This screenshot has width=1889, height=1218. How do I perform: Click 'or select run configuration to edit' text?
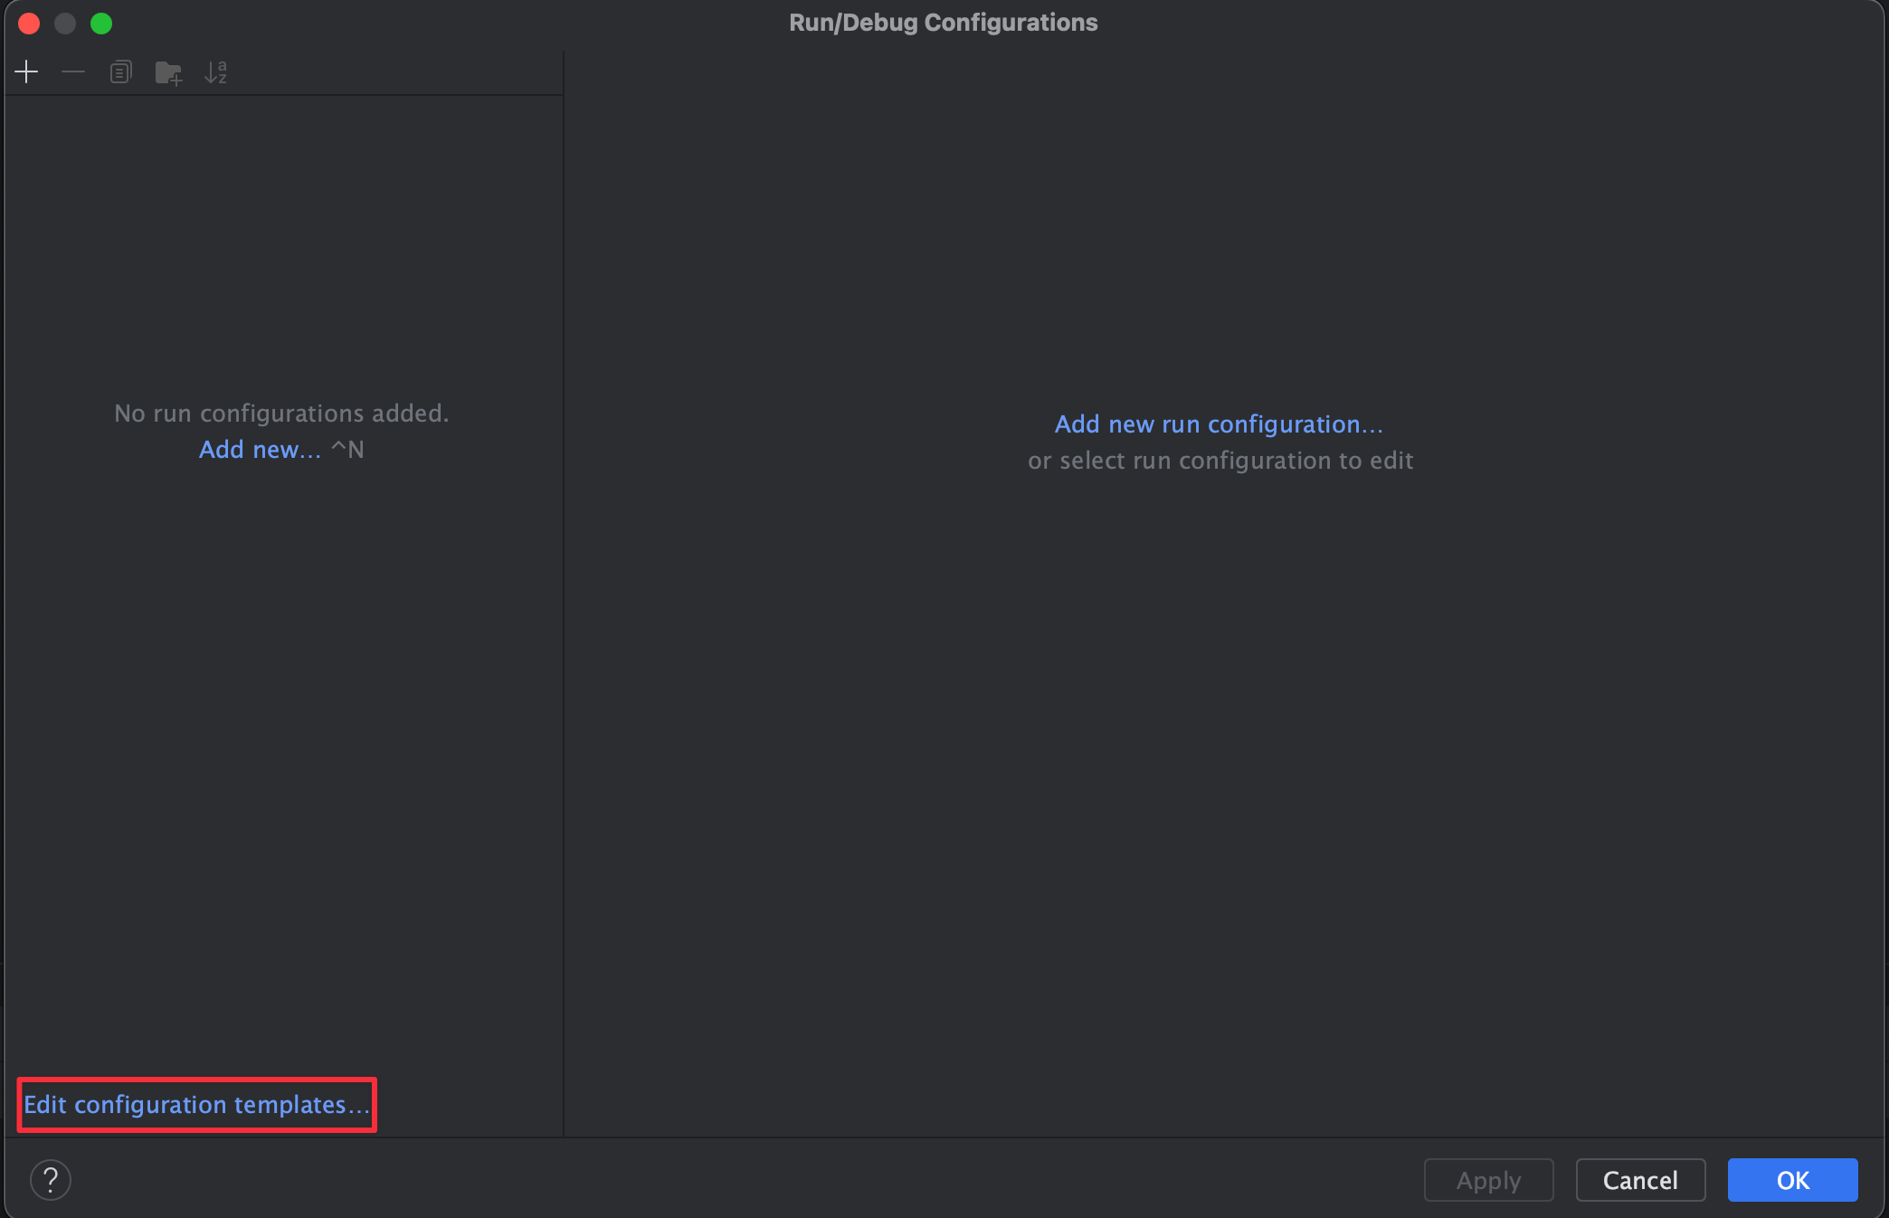1220,461
